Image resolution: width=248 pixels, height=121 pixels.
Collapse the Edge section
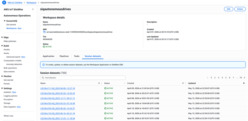click(2, 38)
